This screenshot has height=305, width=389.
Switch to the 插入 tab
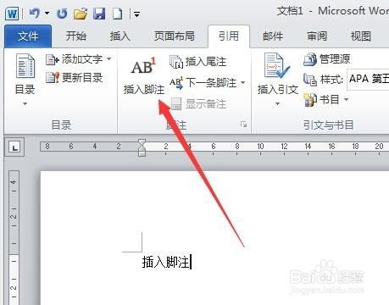[119, 36]
